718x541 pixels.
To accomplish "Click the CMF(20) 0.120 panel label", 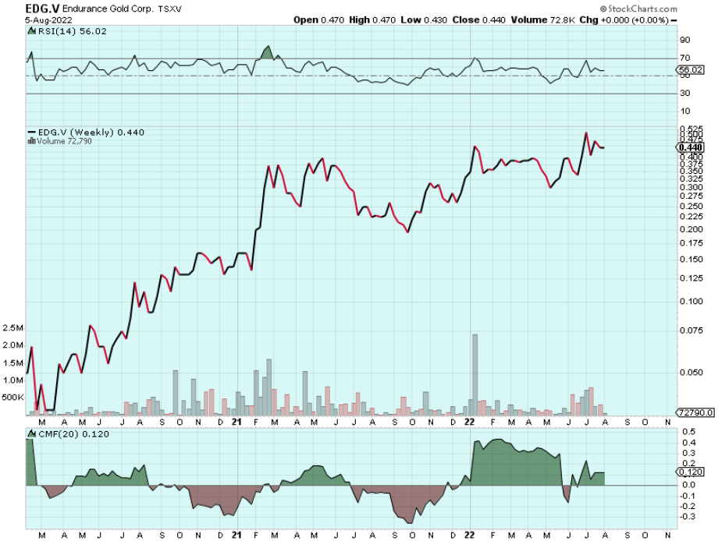I will (73, 434).
